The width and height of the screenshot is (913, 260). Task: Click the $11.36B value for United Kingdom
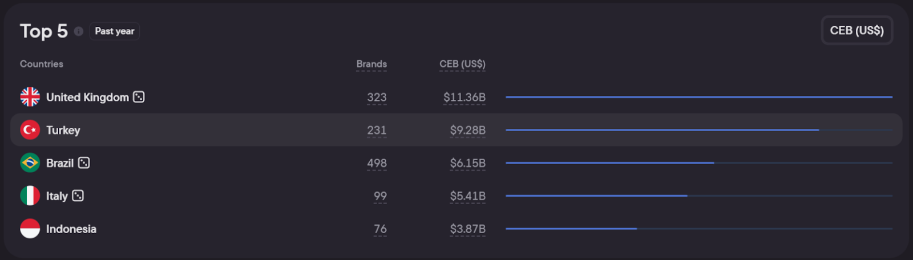tap(464, 97)
